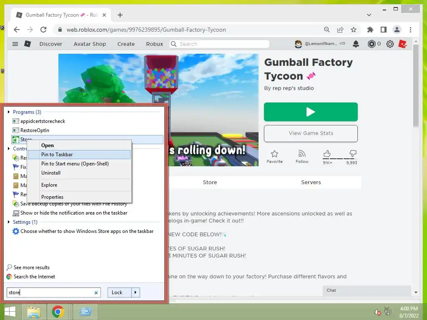Click the Lock button

(x=120, y=292)
